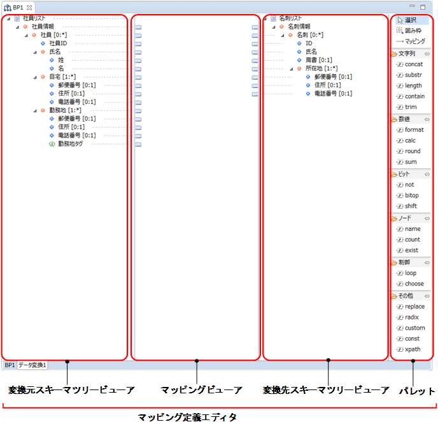Select the 勤務地タグ attribute node

71,143
